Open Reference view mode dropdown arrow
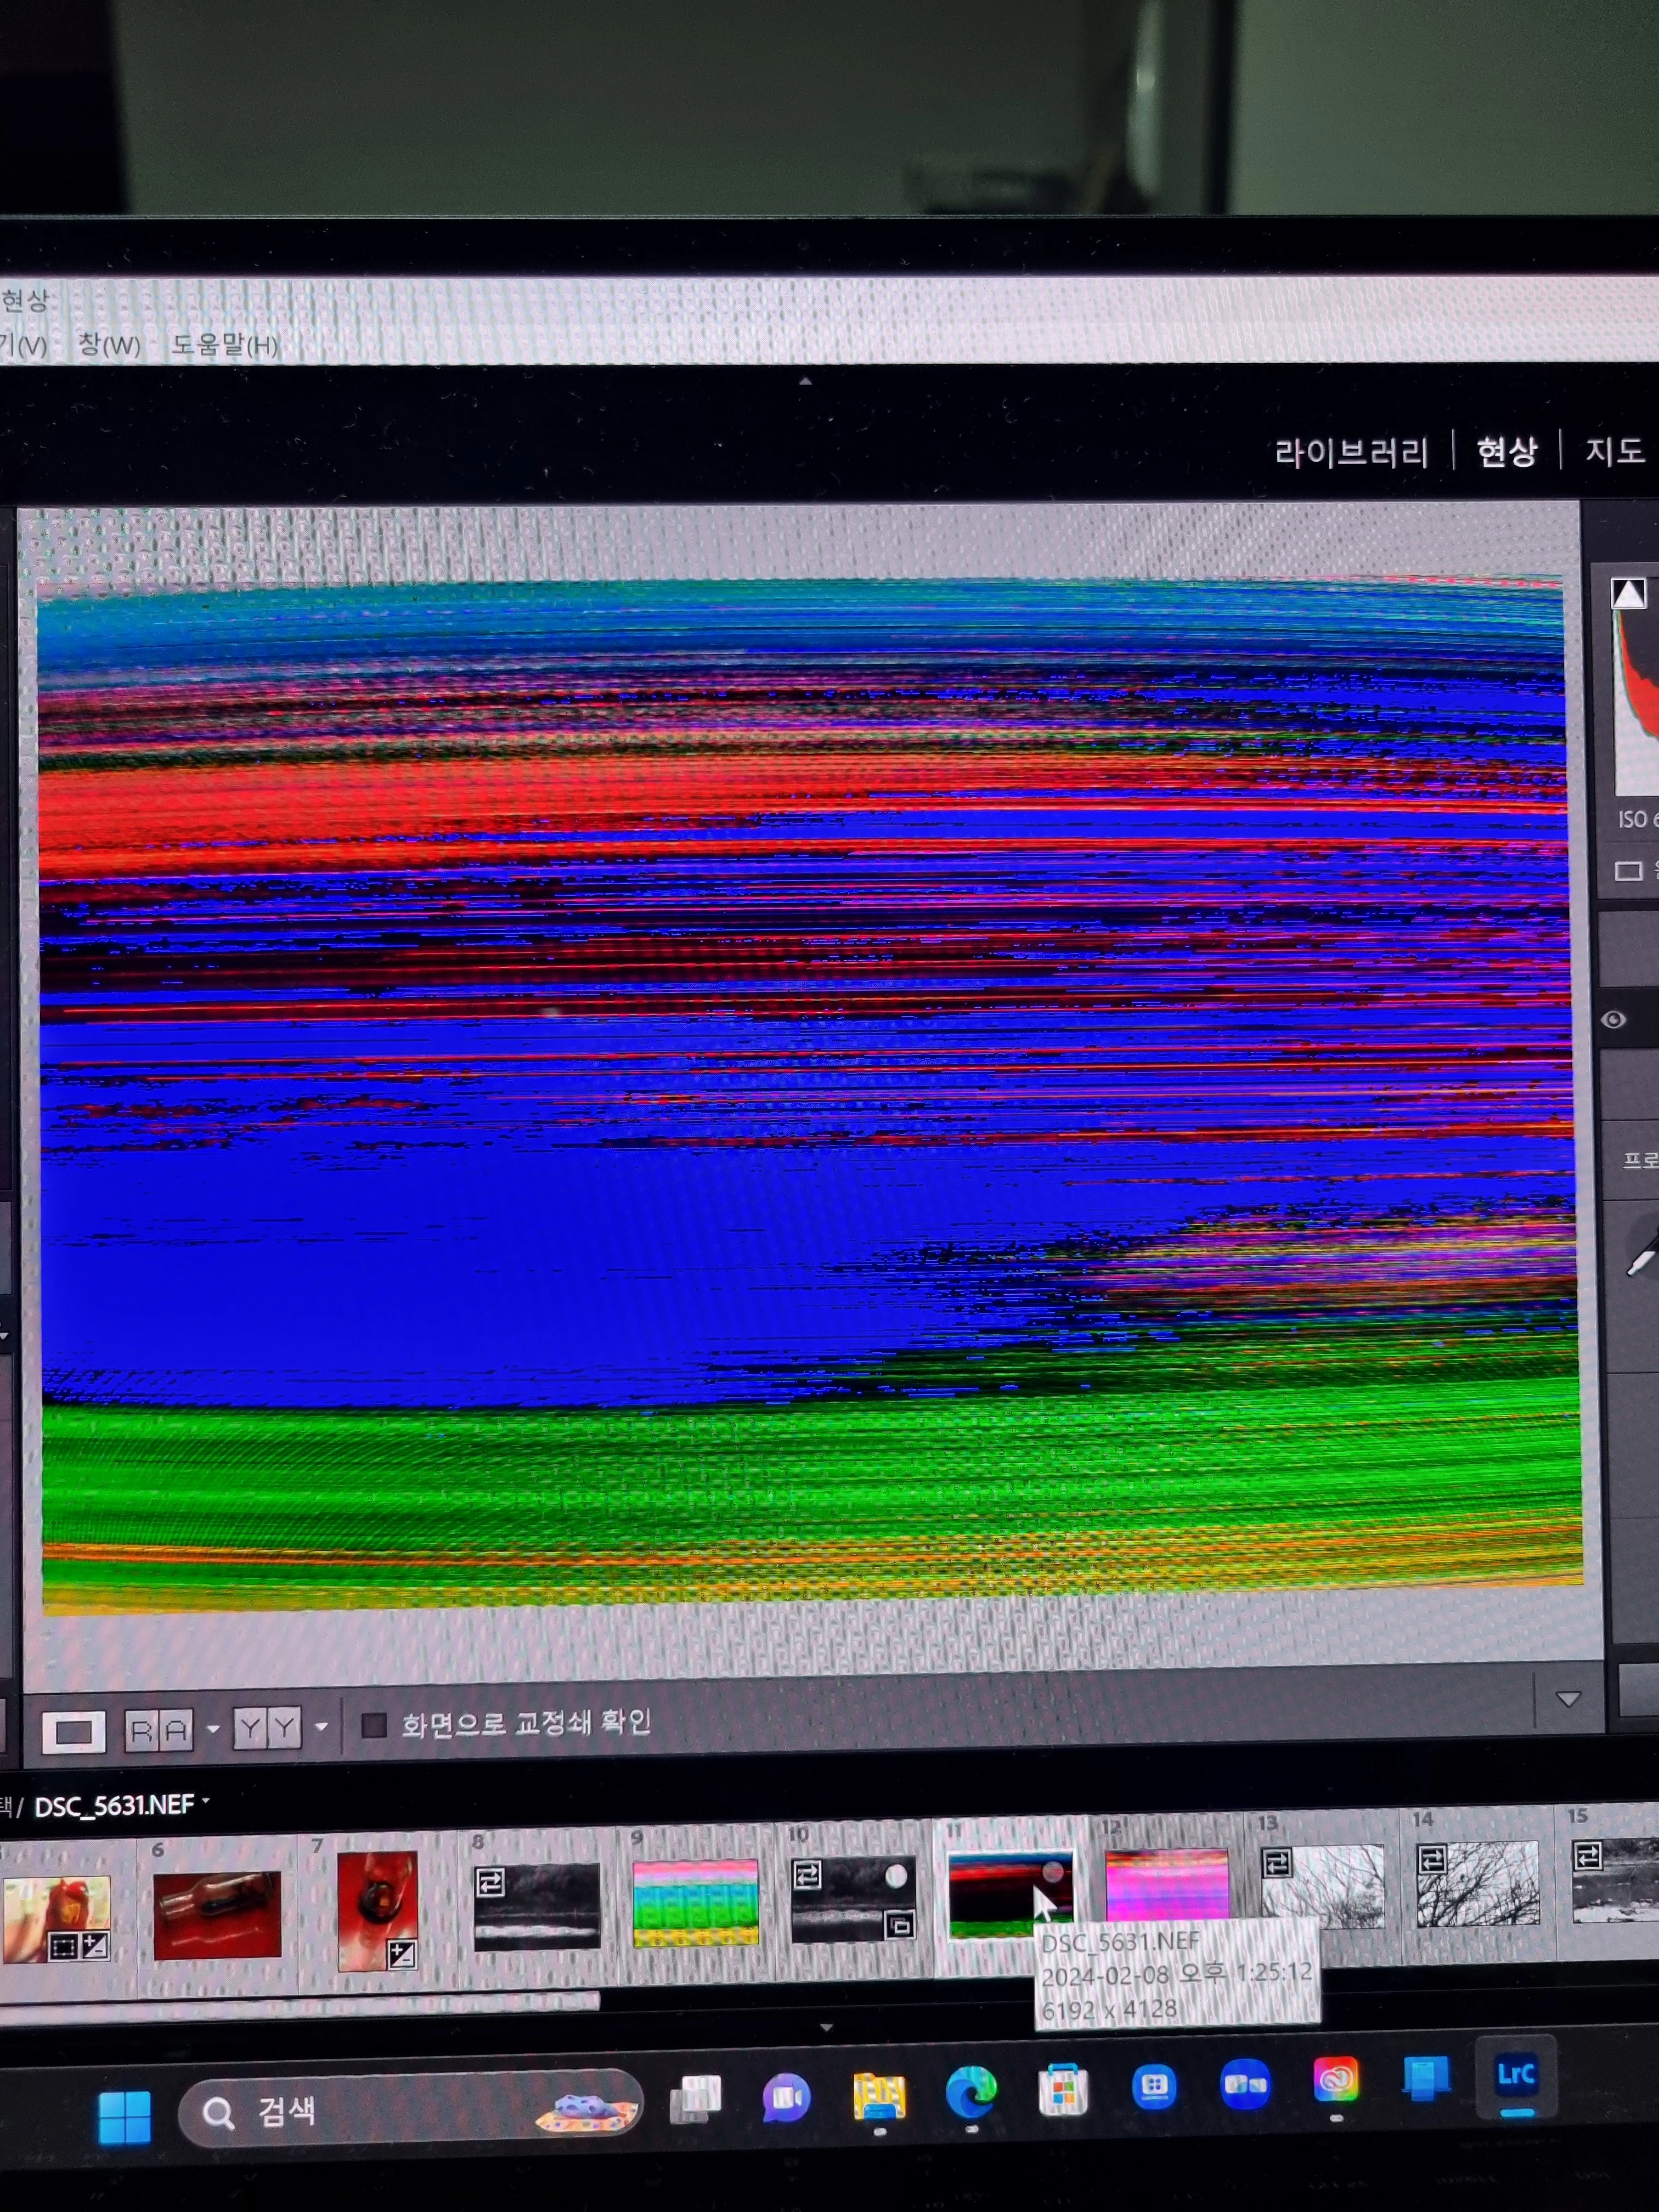This screenshot has height=2212, width=1659. (213, 1728)
